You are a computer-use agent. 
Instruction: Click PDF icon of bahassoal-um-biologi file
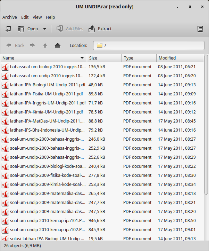(x=5, y=67)
